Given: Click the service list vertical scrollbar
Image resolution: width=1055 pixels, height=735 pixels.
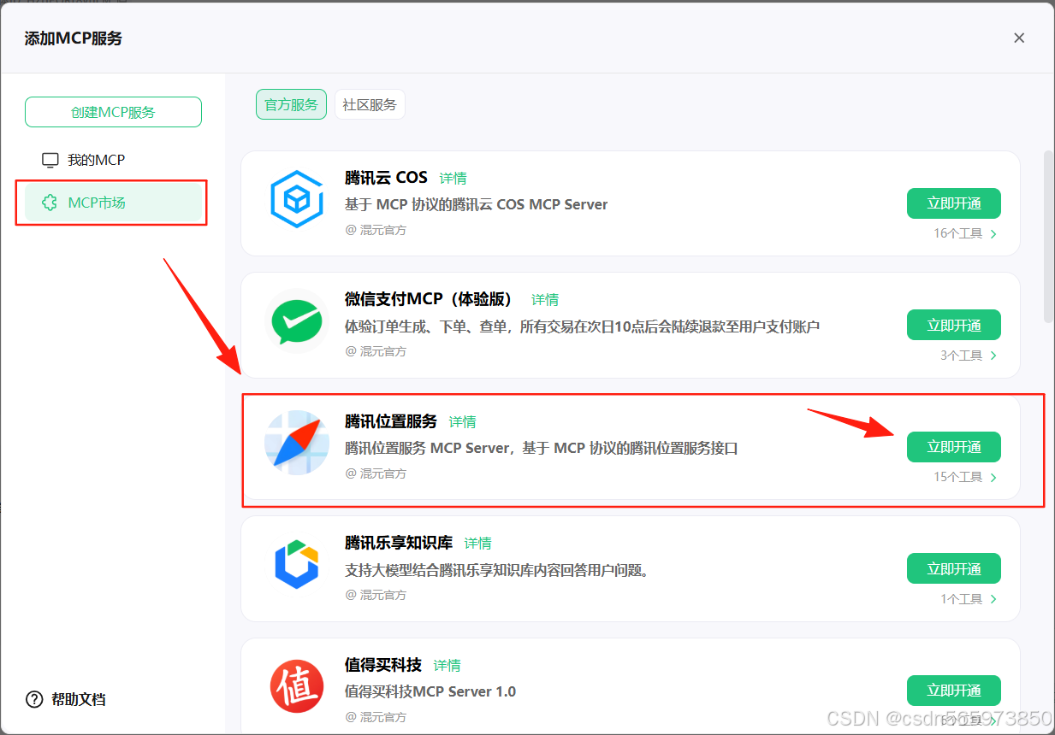Looking at the screenshot, I should pyautogui.click(x=1048, y=237).
